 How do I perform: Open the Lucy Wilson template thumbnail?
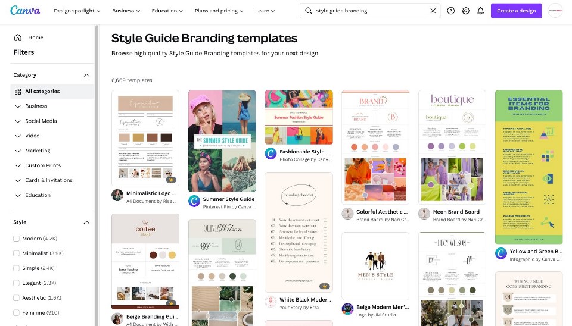[452, 279]
